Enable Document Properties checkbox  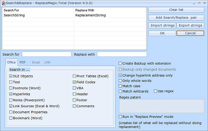tap(11, 112)
